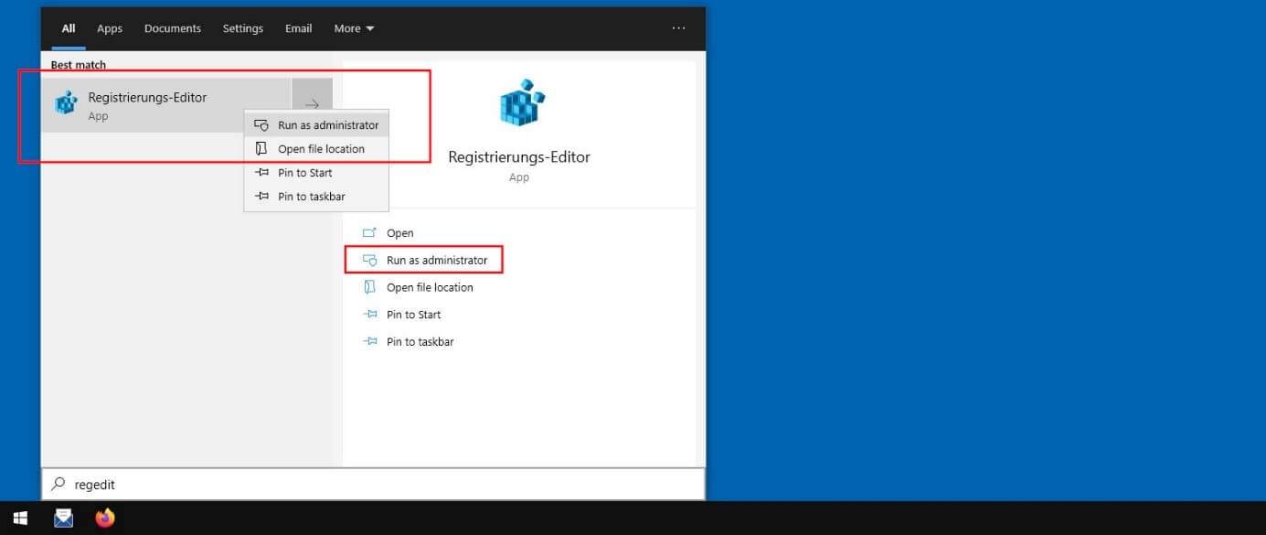Click the Registrierungs-Editor icon in Best match
Screen dimensions: 1266x535
[x=66, y=104]
